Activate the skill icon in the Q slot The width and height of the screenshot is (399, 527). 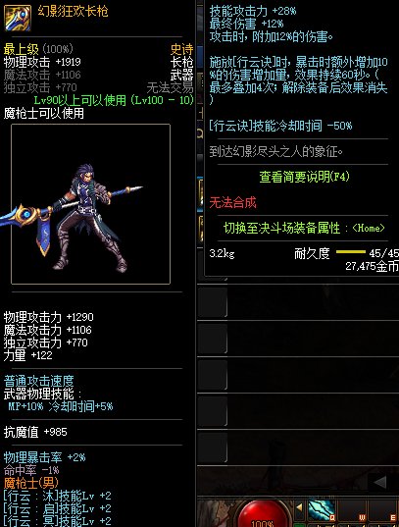tap(322, 510)
